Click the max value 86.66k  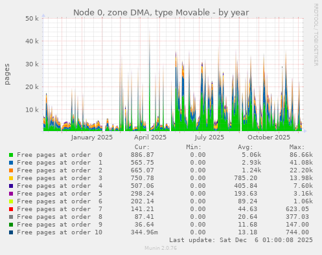click(301, 155)
